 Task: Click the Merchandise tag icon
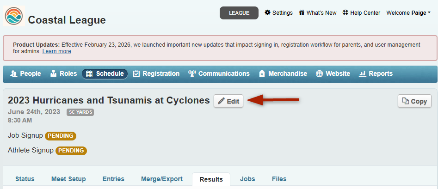click(x=262, y=73)
